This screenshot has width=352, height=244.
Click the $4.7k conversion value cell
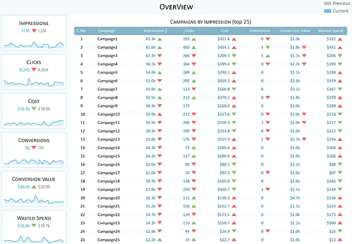tap(295, 198)
